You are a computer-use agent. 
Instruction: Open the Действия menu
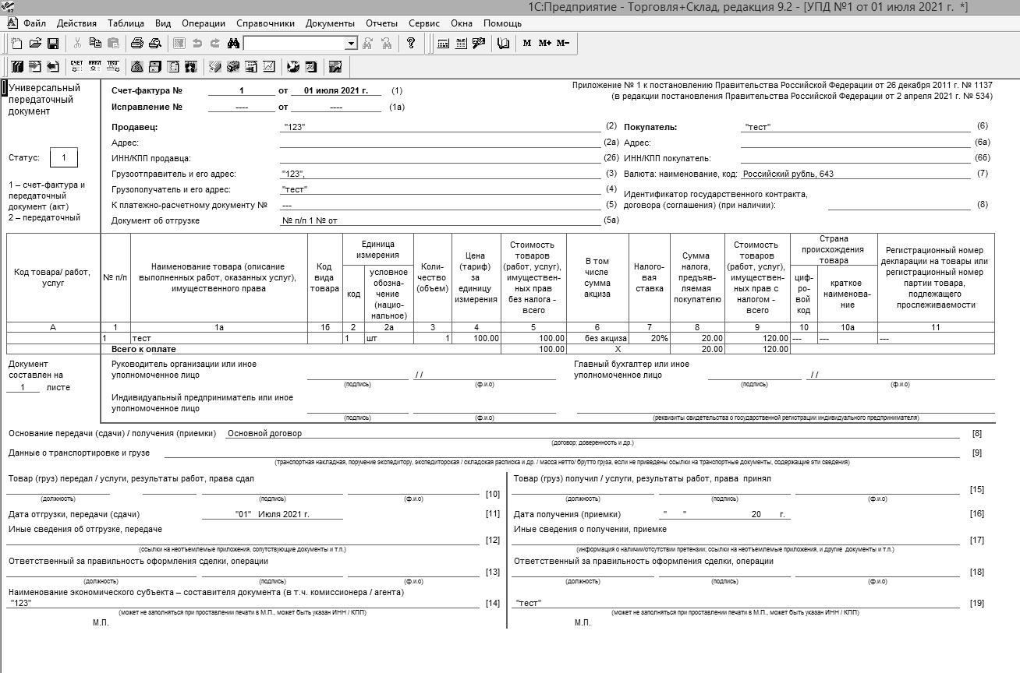76,23
